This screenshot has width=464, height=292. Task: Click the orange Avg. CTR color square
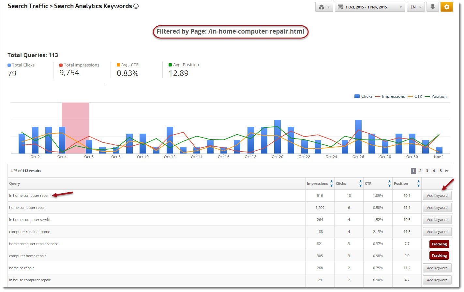[x=118, y=65]
